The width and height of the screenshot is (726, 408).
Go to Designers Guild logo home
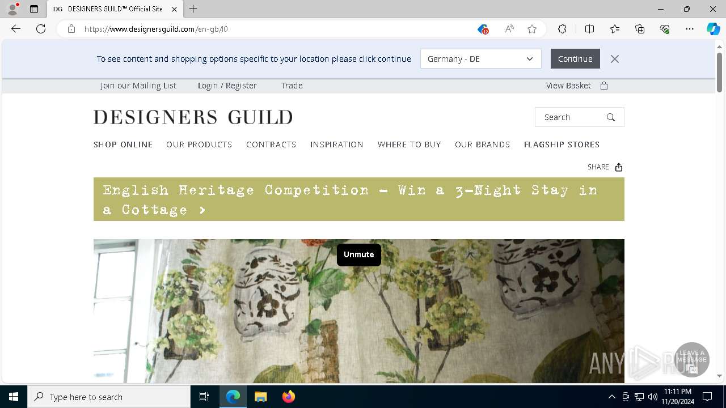point(193,117)
